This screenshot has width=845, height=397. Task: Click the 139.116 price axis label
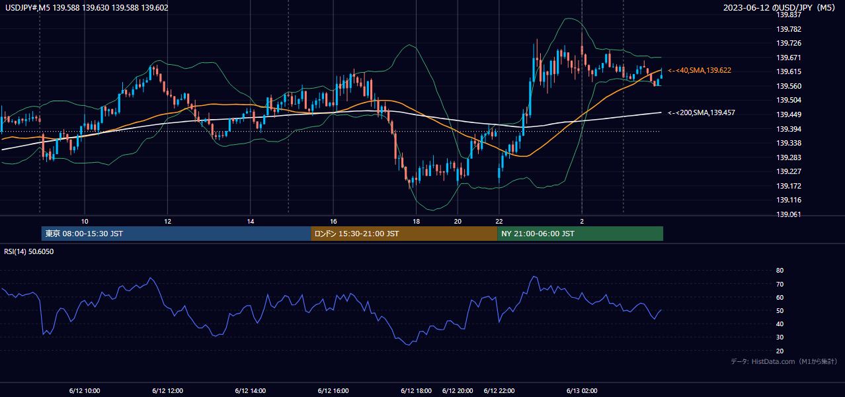click(789, 200)
